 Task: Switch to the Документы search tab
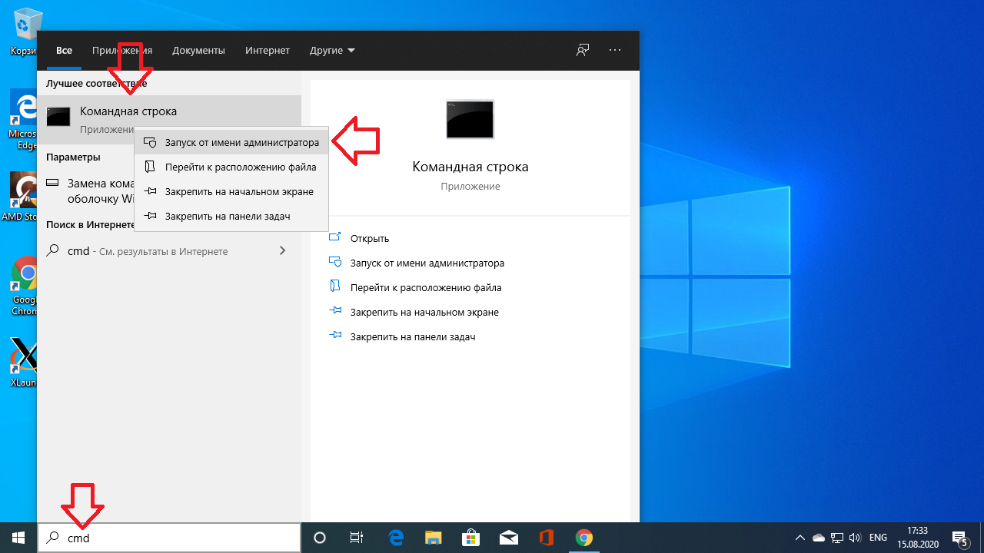(x=198, y=51)
